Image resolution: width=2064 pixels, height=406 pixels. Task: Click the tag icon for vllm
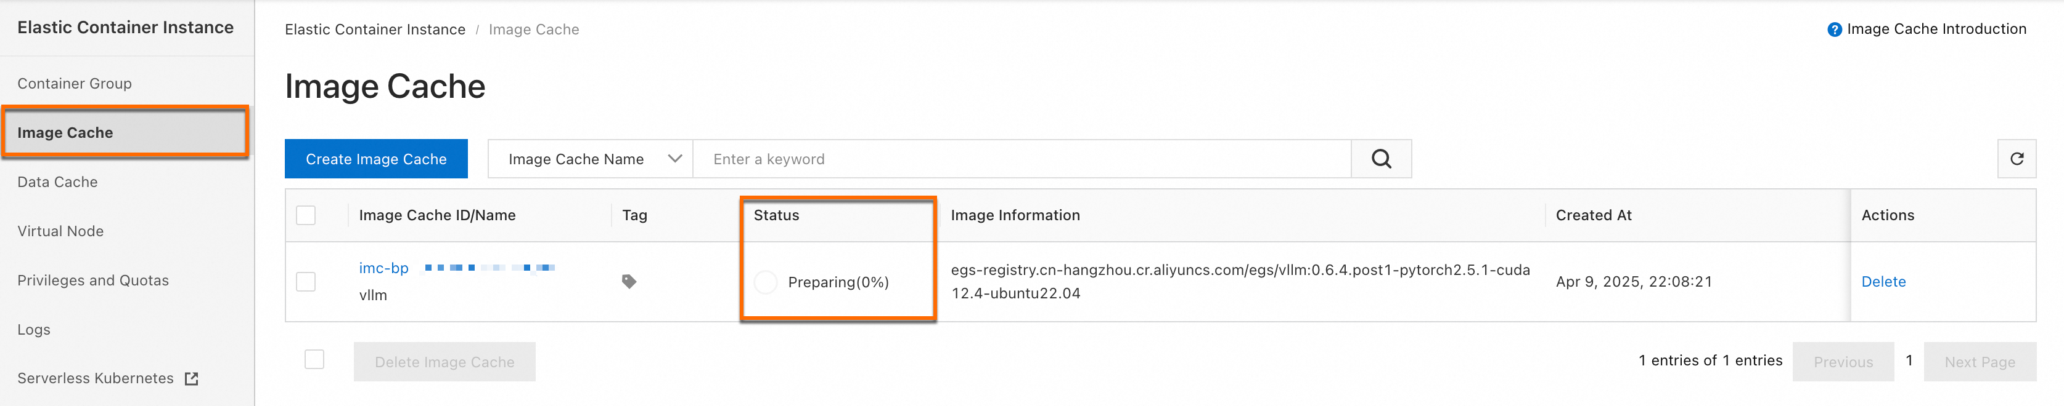629,281
